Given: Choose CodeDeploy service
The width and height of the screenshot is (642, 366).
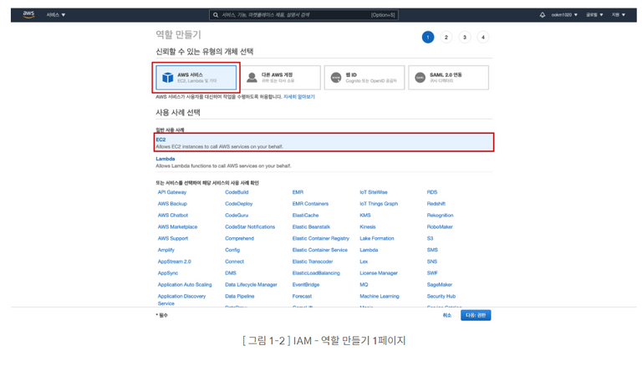Looking at the screenshot, I should pyautogui.click(x=239, y=203).
